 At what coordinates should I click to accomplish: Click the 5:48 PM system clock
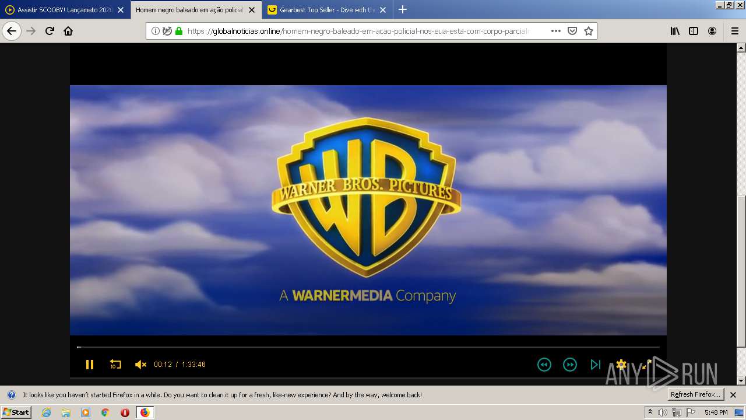pyautogui.click(x=716, y=412)
